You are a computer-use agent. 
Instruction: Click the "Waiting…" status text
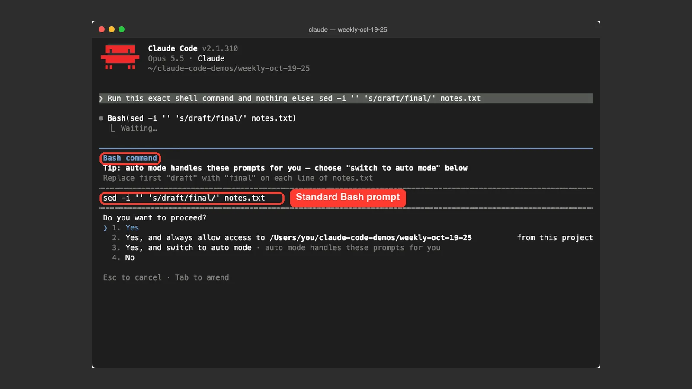[x=139, y=128]
